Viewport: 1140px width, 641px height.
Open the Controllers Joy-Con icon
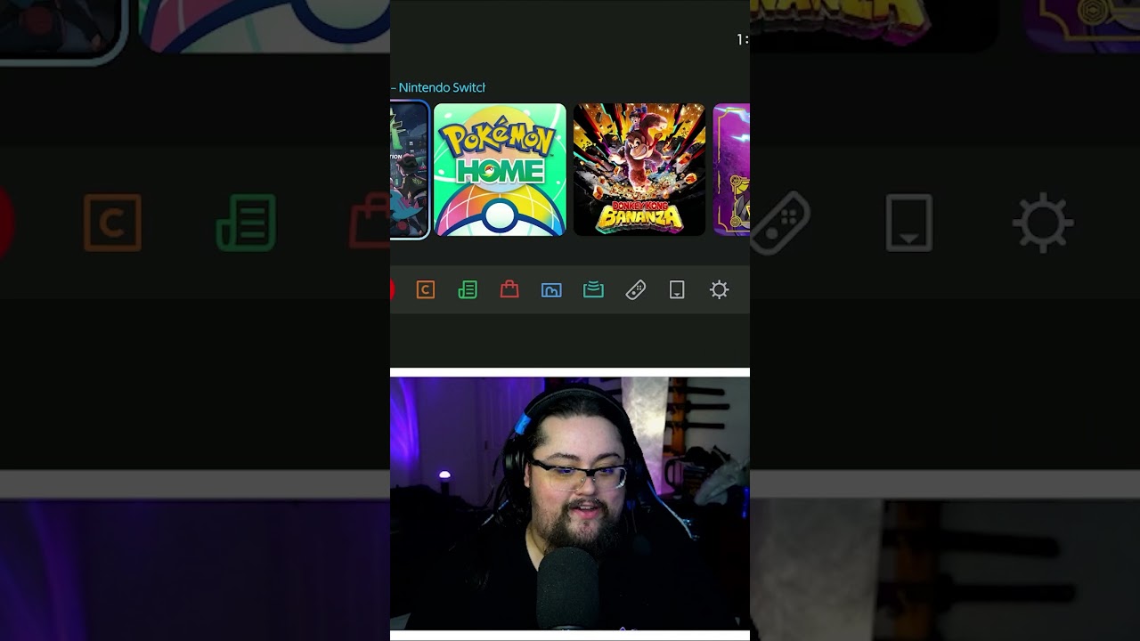[x=635, y=289]
